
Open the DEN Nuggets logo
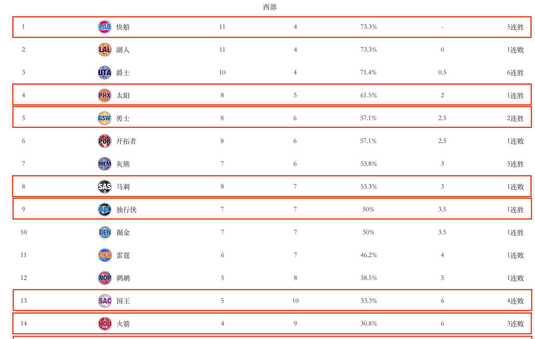[105, 232]
